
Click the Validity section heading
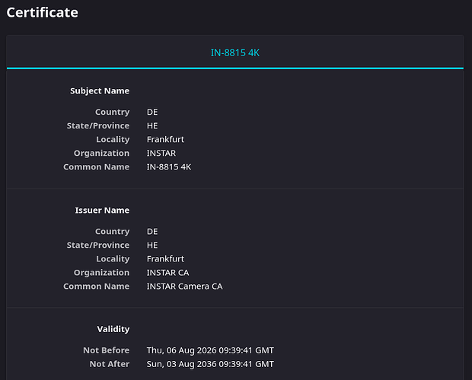coord(113,329)
